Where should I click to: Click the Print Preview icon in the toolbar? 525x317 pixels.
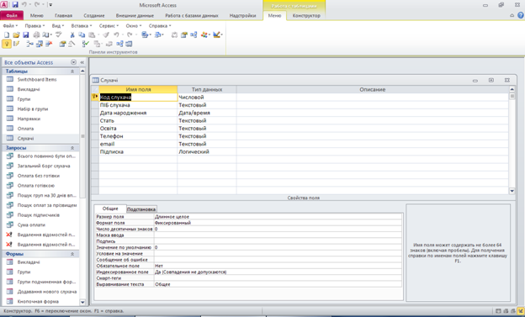pyautogui.click(x=46, y=34)
